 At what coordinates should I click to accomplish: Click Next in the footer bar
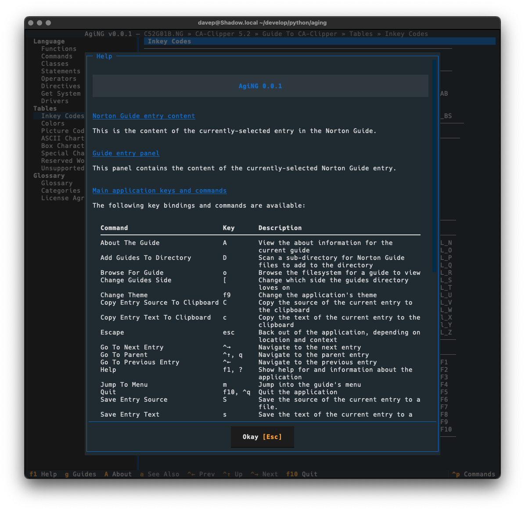264,474
